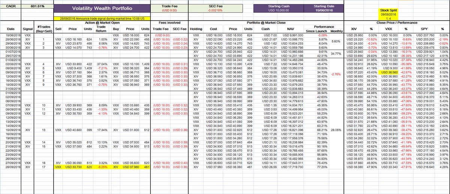Select the negative trade return -3.76%
Viewport: 450px width, 194px height.
point(101,48)
